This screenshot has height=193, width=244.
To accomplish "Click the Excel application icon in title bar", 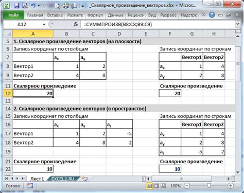I will [x=7, y=6].
